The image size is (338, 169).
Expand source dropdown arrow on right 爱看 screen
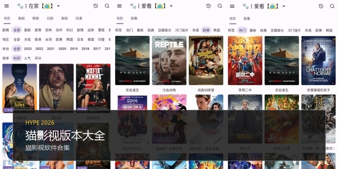point(284,6)
